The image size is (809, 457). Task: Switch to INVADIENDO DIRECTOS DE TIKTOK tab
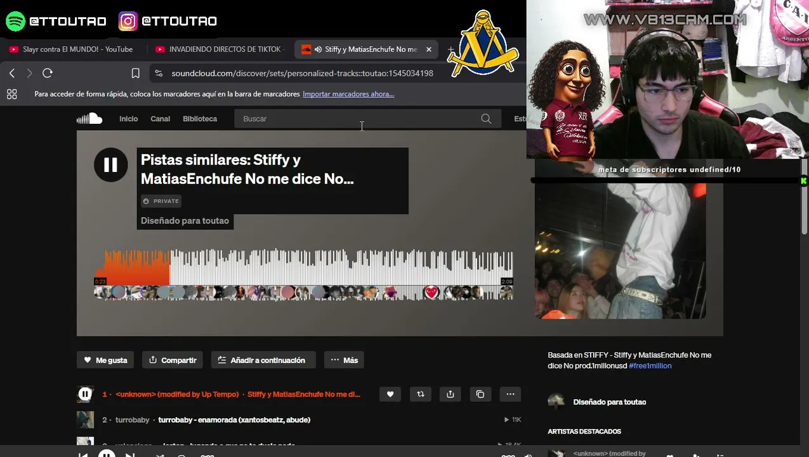tap(220, 49)
